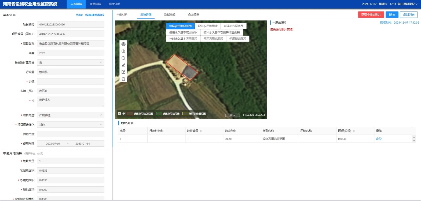Viewport: 421px width, 201px height.
Task: Click the 农用地面积 input field
Action: [x=71, y=180]
